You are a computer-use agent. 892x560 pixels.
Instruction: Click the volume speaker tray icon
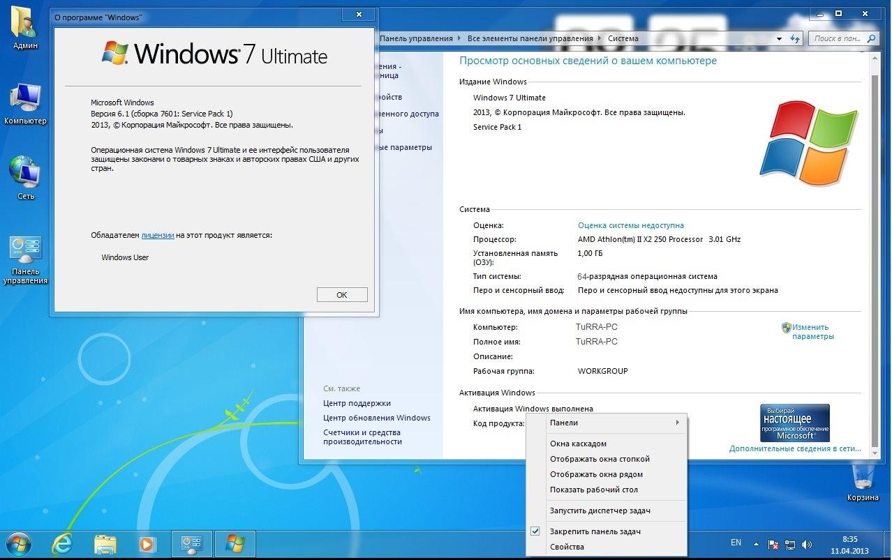[x=807, y=544]
